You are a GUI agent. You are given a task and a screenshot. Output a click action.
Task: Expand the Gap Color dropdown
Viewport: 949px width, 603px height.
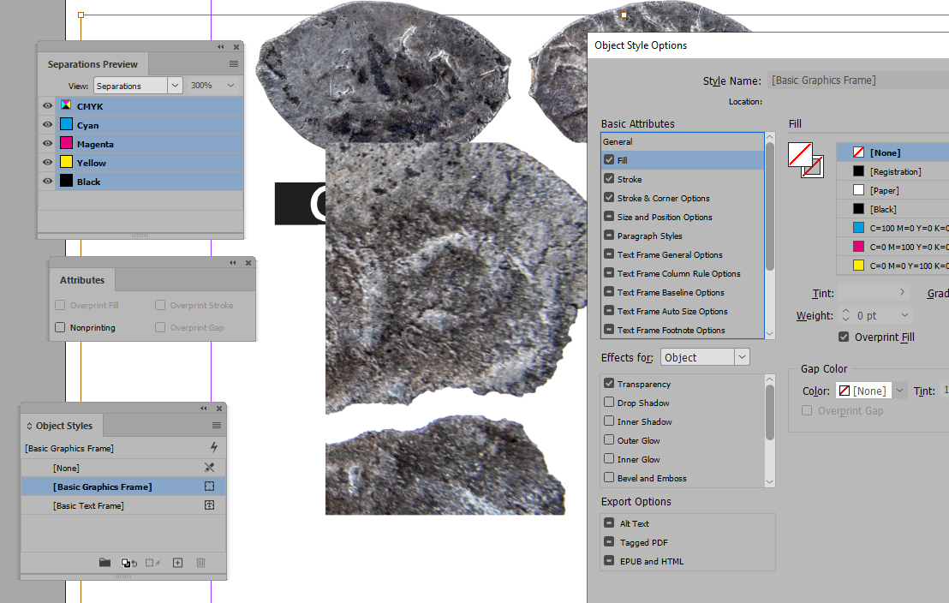tap(899, 391)
